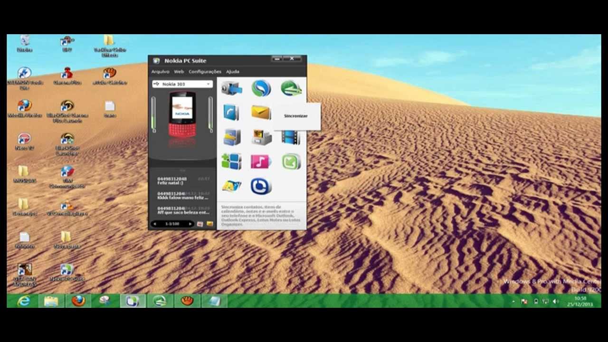The height and width of the screenshot is (342, 608).
Task: Select the GTA San Andreas desktop shortcut
Action: click(25, 275)
